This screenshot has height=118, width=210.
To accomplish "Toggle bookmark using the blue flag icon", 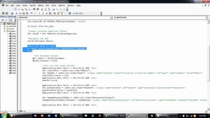I will (x=53, y=10).
